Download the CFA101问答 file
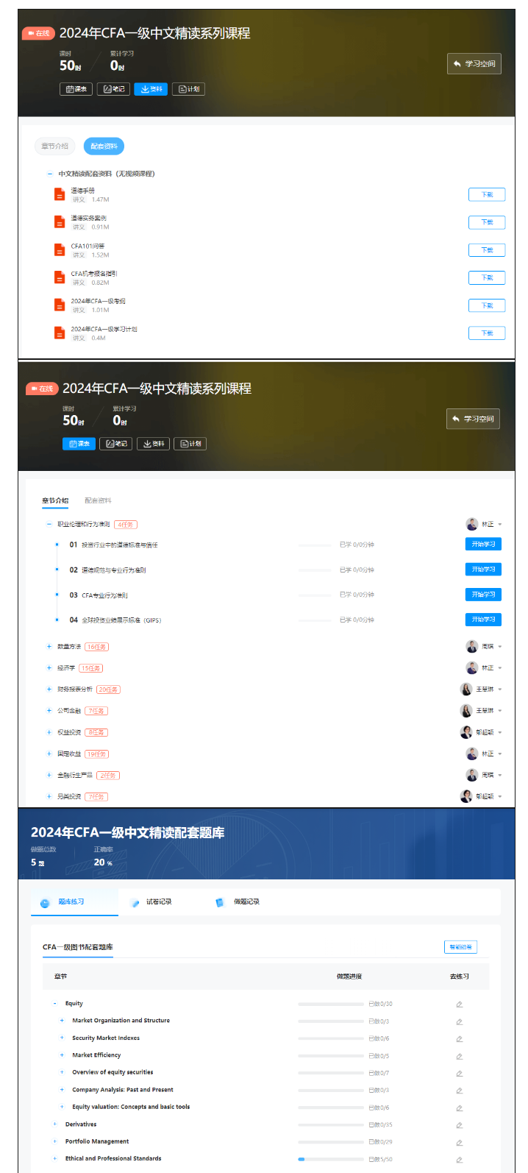This screenshot has width=528, height=1173. click(x=487, y=250)
